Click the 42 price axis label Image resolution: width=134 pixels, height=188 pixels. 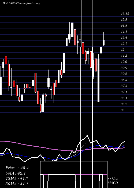123,50
